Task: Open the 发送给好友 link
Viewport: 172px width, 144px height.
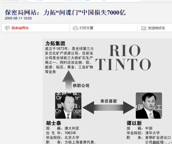Action: tap(156, 28)
